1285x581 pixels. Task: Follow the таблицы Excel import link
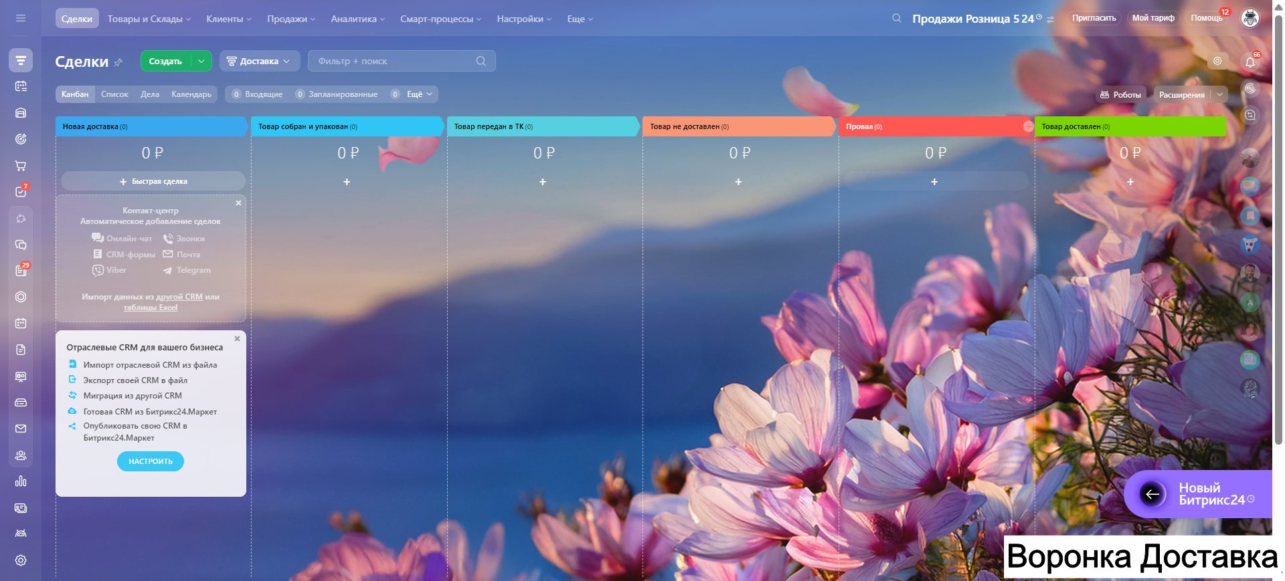(x=151, y=308)
